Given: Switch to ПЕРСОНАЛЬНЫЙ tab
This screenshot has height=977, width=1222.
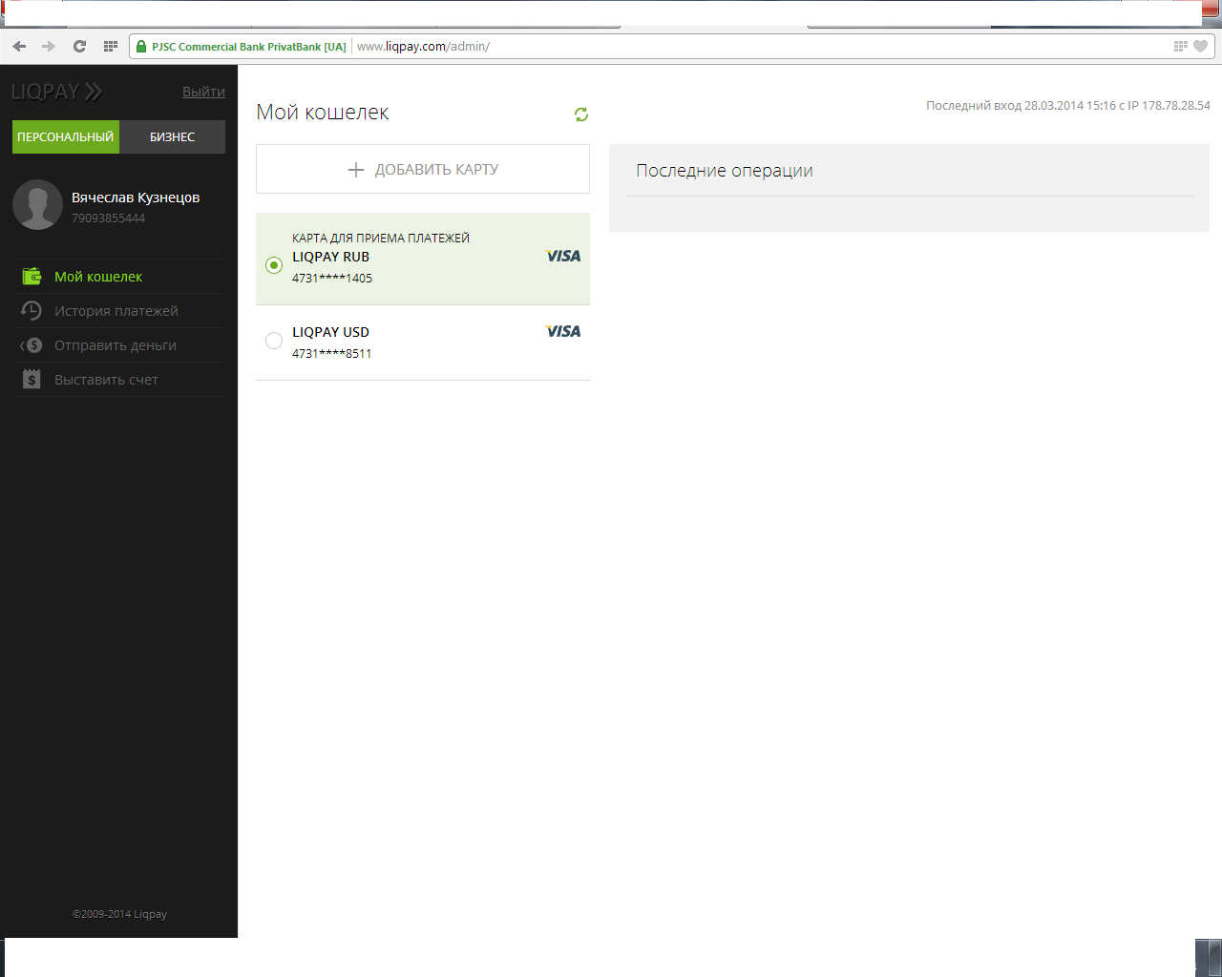Looking at the screenshot, I should point(65,136).
